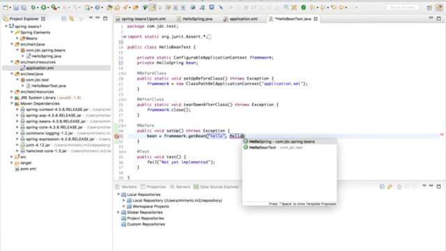Expand the JRE System Library node
The height and width of the screenshot is (251, 446).
coord(12,98)
